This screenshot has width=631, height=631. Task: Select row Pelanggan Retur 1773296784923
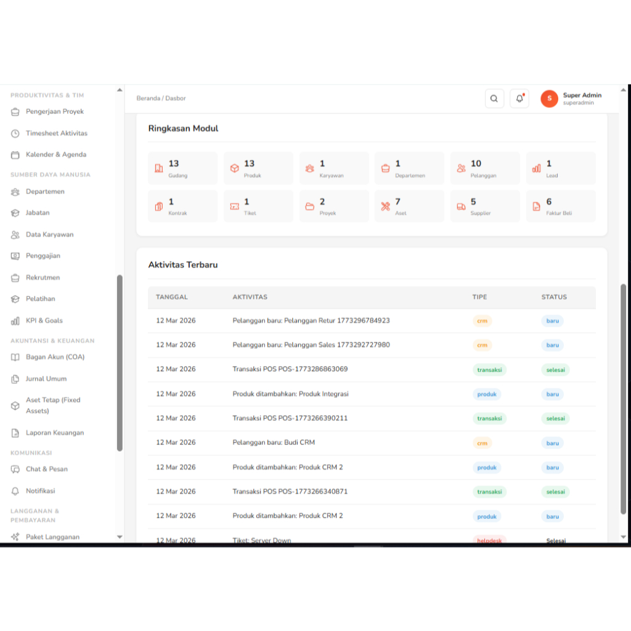pos(372,320)
